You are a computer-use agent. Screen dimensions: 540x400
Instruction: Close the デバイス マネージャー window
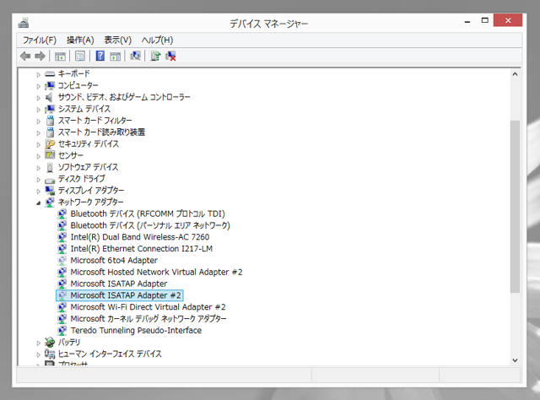(x=508, y=20)
